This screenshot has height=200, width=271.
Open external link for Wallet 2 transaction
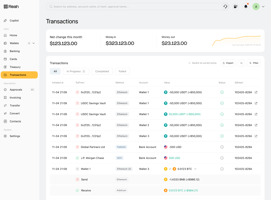256,125
